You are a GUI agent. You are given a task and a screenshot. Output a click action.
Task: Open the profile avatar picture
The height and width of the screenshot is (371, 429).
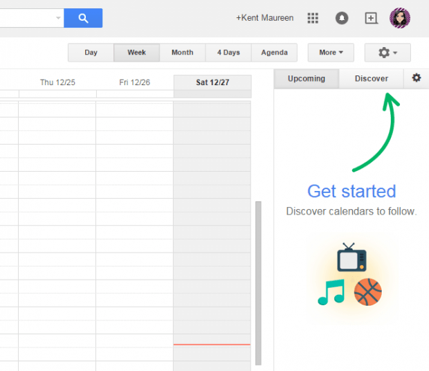click(400, 18)
